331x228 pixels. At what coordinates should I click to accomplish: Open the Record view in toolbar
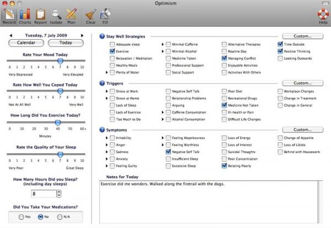click(x=9, y=16)
